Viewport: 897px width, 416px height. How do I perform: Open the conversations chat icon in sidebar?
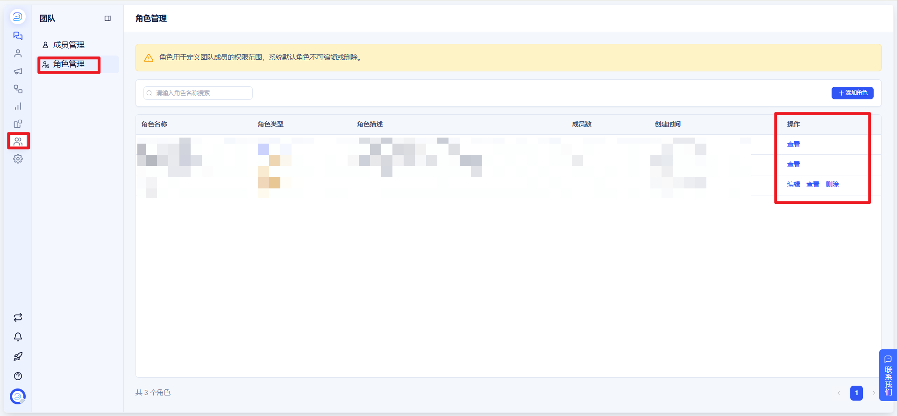click(18, 36)
